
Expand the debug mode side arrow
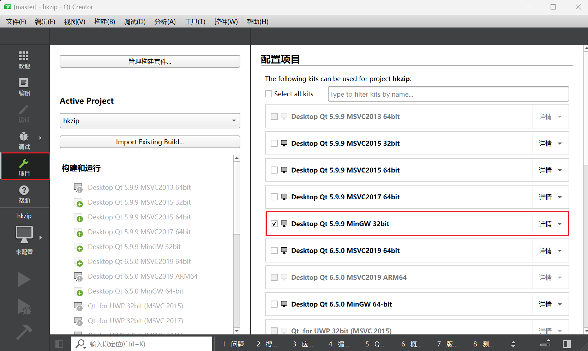pos(41,138)
